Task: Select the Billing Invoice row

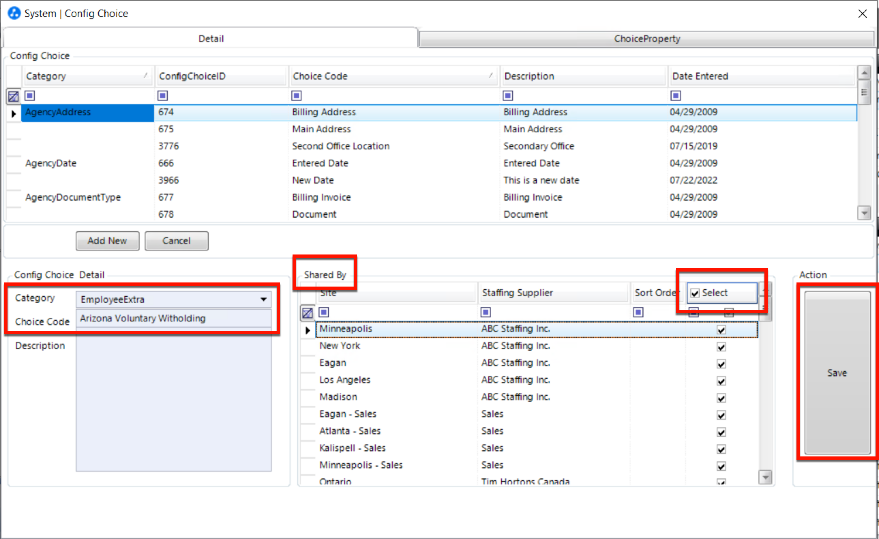Action: click(439, 197)
